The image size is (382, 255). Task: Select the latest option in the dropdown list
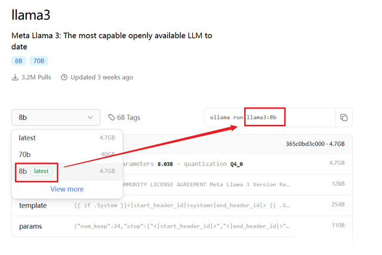(x=67, y=138)
